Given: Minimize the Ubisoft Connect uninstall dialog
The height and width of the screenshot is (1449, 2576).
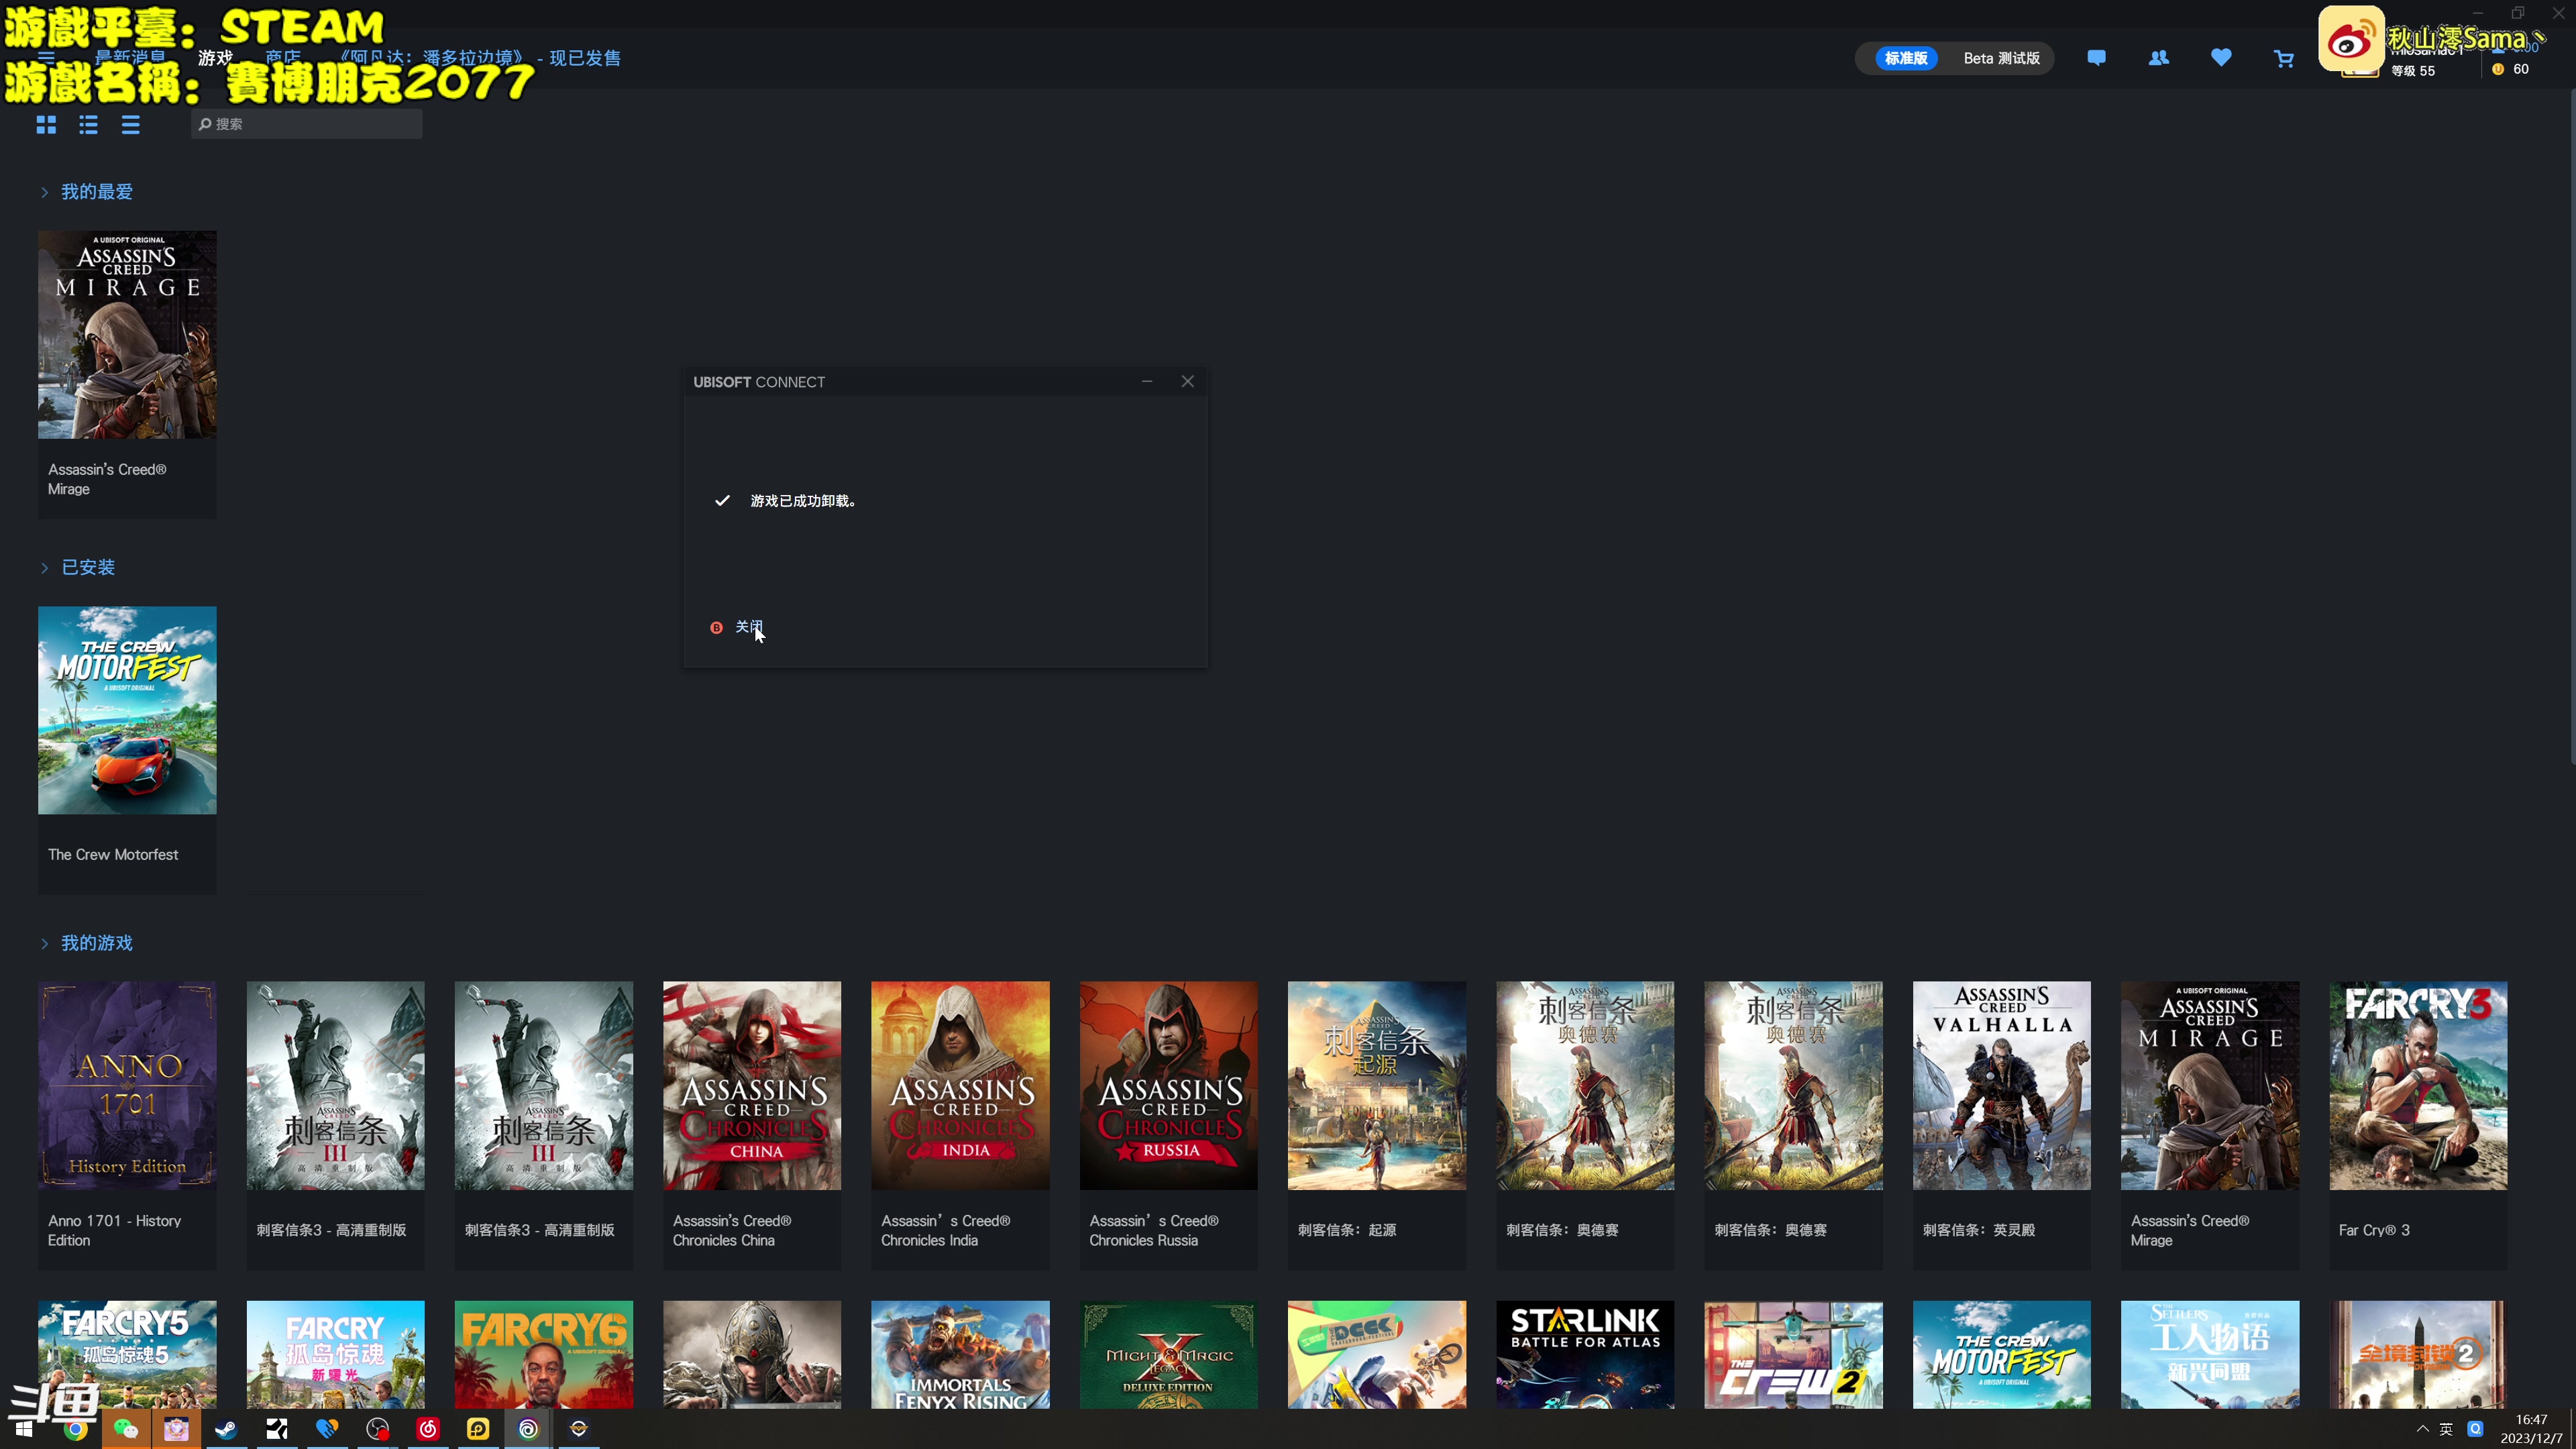Looking at the screenshot, I should (x=1147, y=381).
